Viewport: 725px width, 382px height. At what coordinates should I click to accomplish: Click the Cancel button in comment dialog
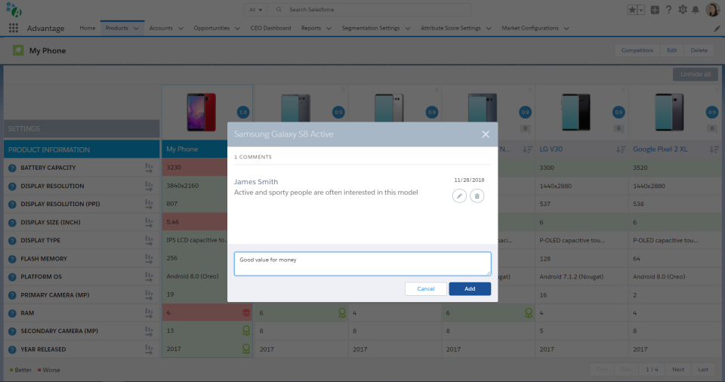[426, 289]
